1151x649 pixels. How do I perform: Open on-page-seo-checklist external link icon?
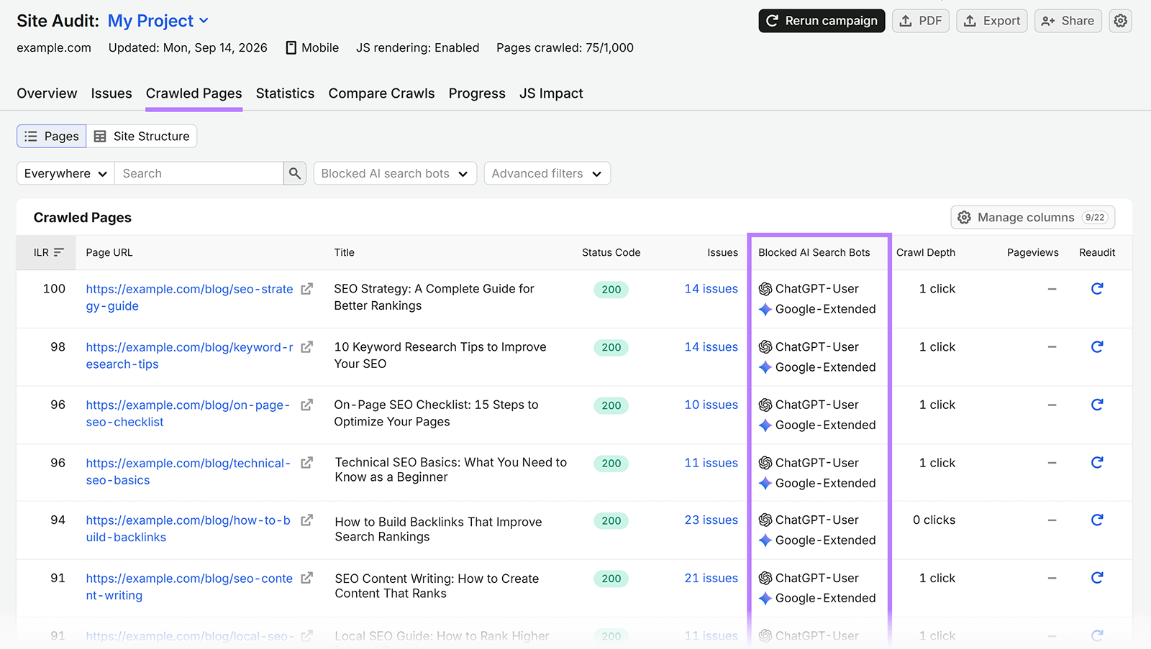(x=306, y=405)
